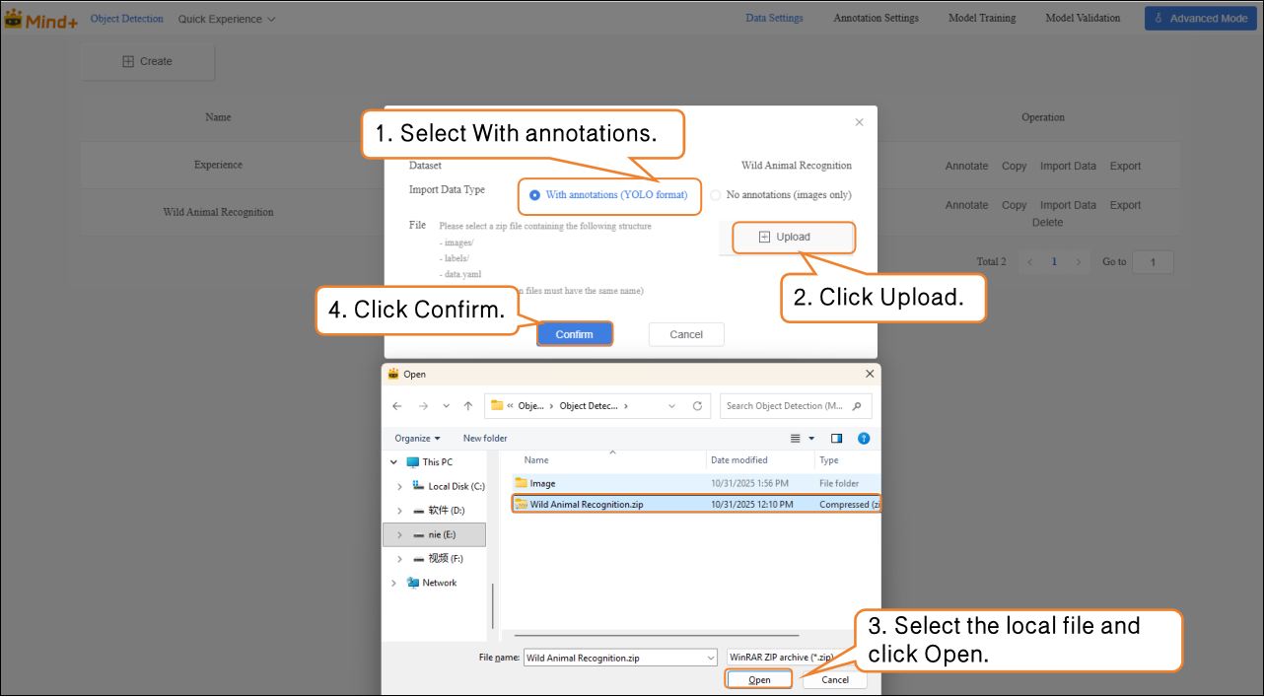Screen dimensions: 1264x697
Task: Select Wild Animal Recognition.zip file
Action: [586, 505]
